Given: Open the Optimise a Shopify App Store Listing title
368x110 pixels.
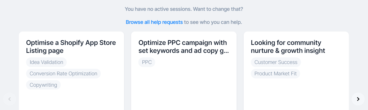Looking at the screenshot, I should (x=71, y=47).
